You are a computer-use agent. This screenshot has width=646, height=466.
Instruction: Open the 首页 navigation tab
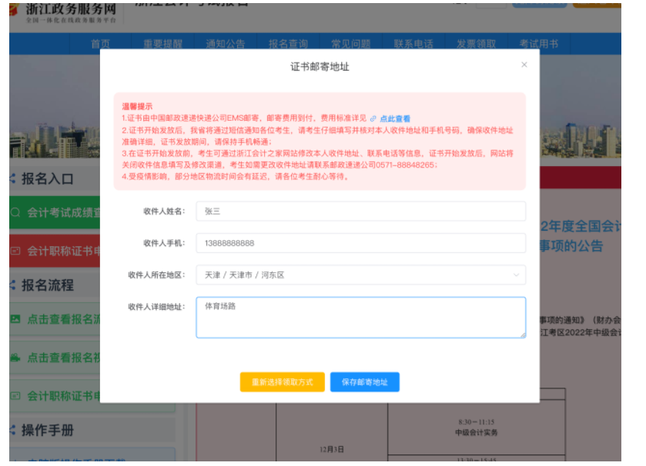[x=100, y=44]
